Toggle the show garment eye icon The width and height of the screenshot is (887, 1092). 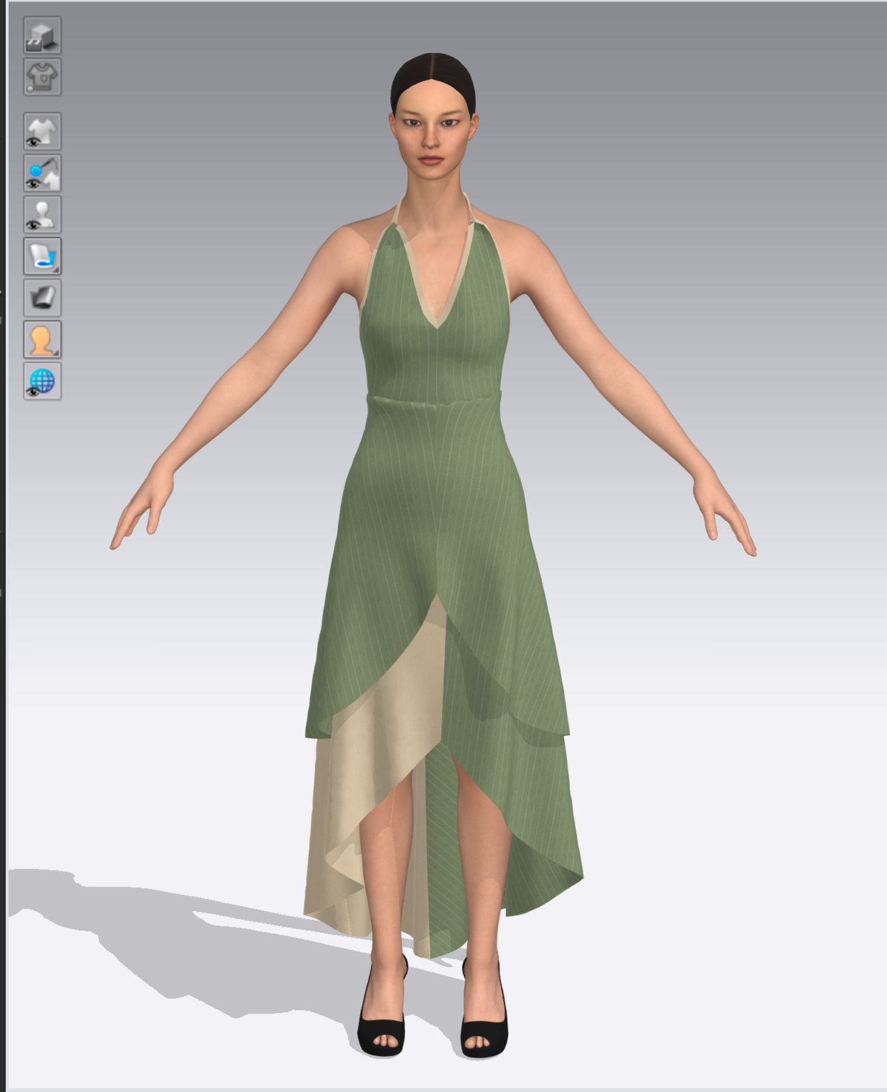point(42,132)
